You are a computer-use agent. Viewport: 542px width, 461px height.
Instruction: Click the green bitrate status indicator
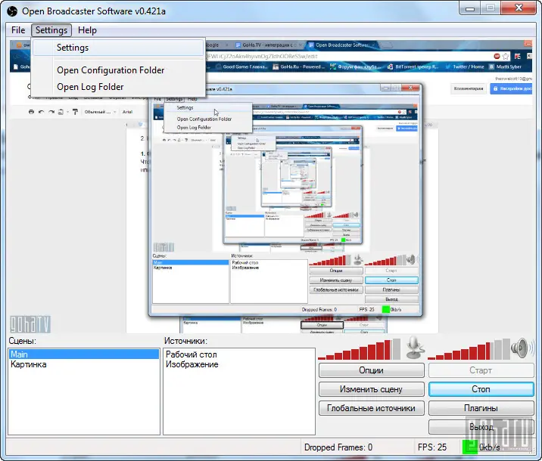point(470,447)
